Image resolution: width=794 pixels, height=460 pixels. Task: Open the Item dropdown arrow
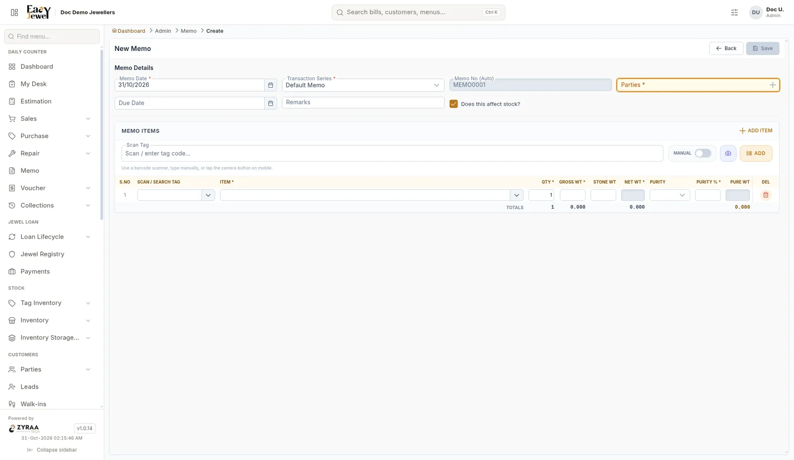tap(517, 195)
